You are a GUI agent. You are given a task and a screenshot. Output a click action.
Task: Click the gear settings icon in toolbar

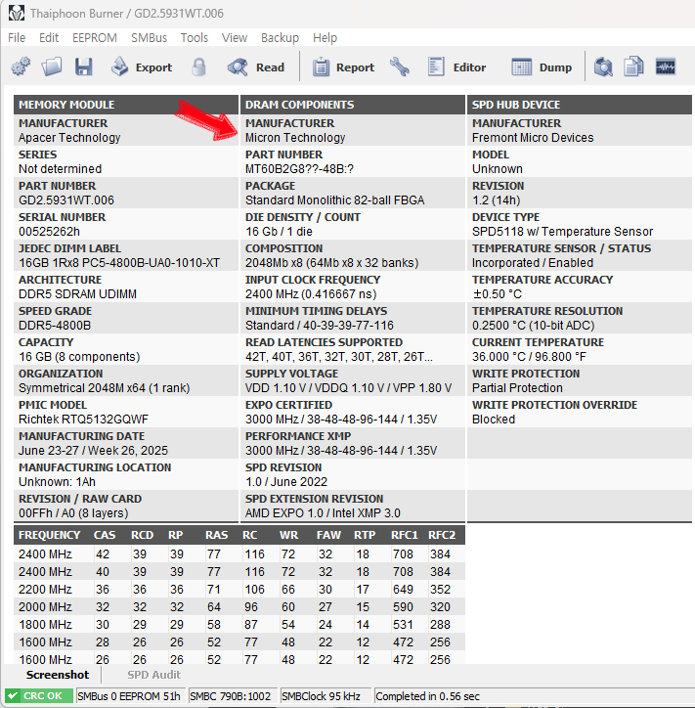tap(21, 66)
